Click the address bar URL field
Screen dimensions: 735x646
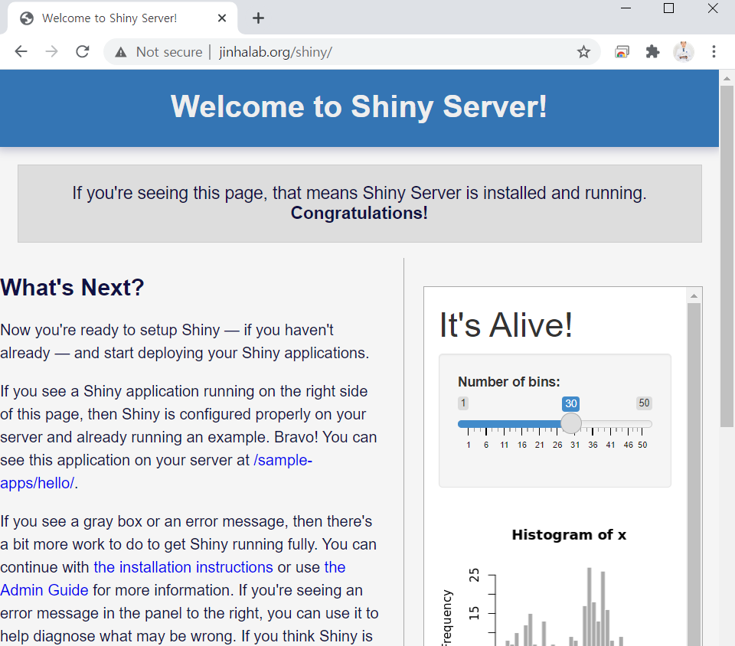[345, 52]
